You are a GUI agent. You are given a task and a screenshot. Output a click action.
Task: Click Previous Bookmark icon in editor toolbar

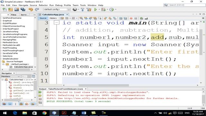[x=105, y=18]
